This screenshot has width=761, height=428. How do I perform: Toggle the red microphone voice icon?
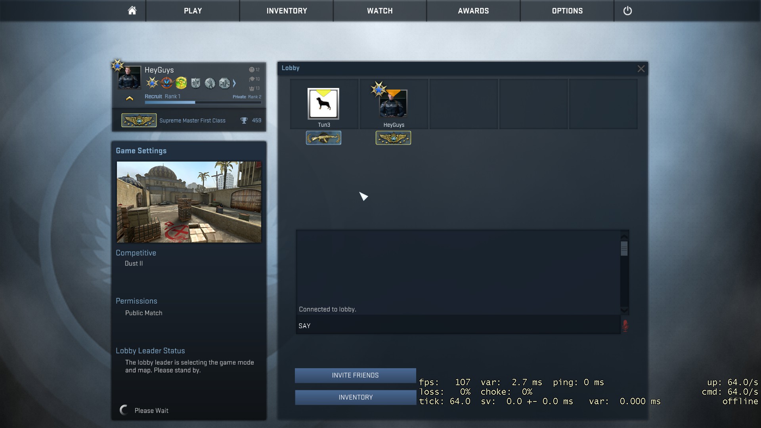[625, 326]
